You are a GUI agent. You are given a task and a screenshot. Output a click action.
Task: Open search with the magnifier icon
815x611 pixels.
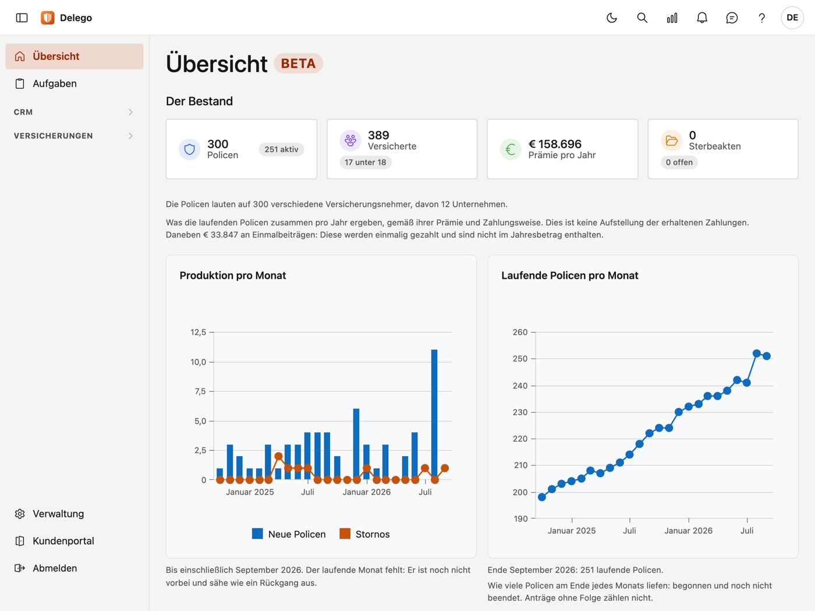pyautogui.click(x=642, y=17)
